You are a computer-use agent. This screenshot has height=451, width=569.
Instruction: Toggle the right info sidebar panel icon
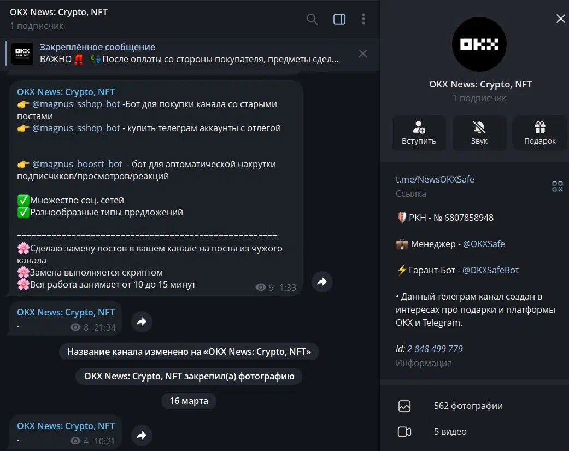click(x=339, y=19)
